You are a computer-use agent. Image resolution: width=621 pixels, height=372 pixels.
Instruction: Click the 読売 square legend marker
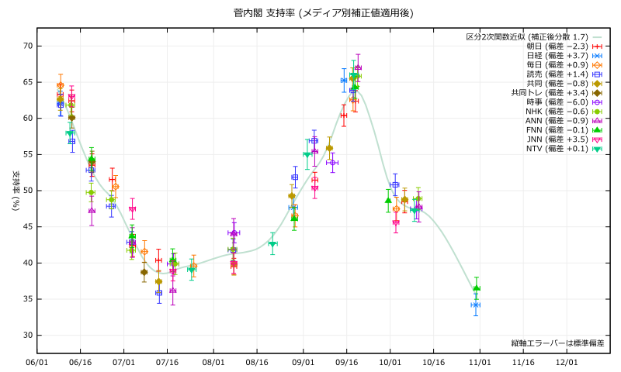[x=598, y=74]
